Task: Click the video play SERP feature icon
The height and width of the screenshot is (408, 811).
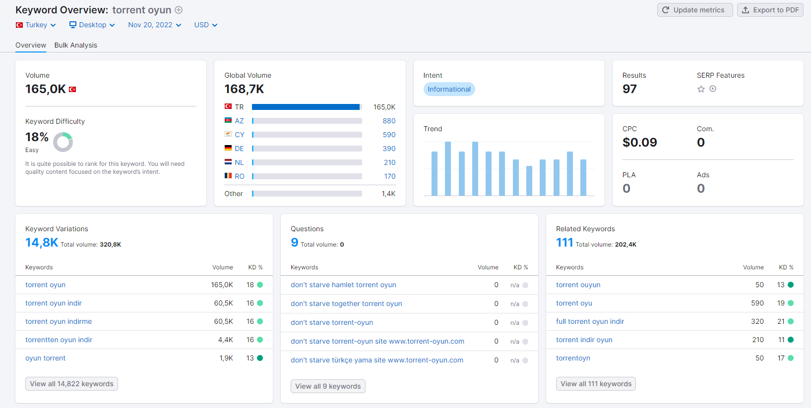Action: pyautogui.click(x=713, y=89)
